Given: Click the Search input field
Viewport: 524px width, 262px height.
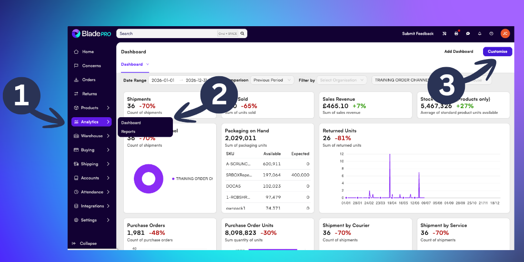Looking at the screenshot, I should point(167,33).
